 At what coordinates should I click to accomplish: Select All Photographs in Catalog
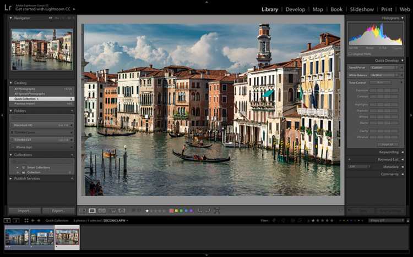[x=42, y=89]
